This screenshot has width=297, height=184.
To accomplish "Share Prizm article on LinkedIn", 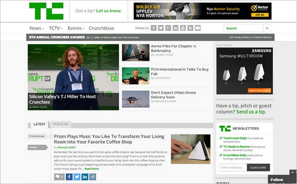I will (85, 177).
